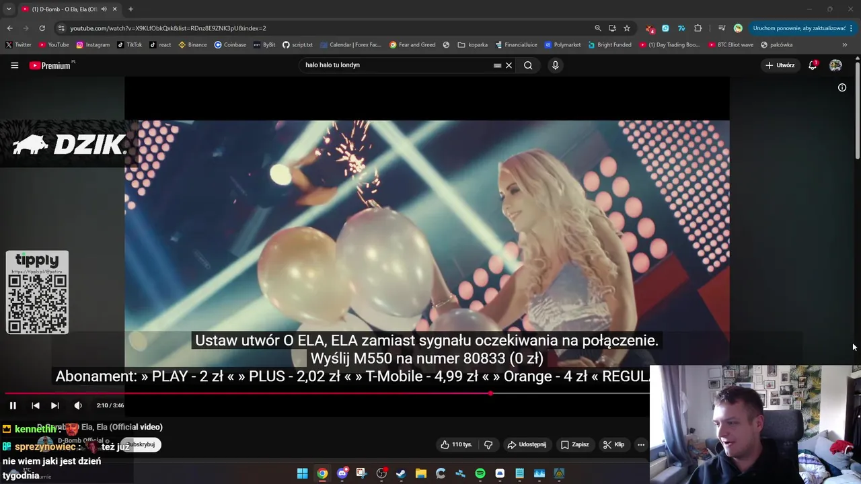Viewport: 861px width, 484px height.
Task: Open the YouTube account avatar menu
Action: pos(835,65)
